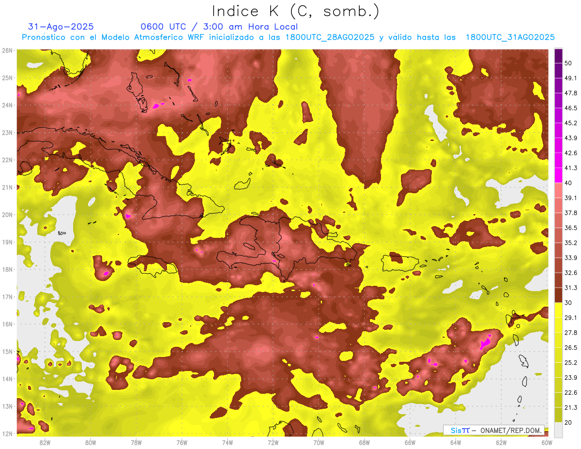Image resolution: width=581 pixels, height=449 pixels.
Task: Click the 22N latitude label
Action: click(7, 160)
